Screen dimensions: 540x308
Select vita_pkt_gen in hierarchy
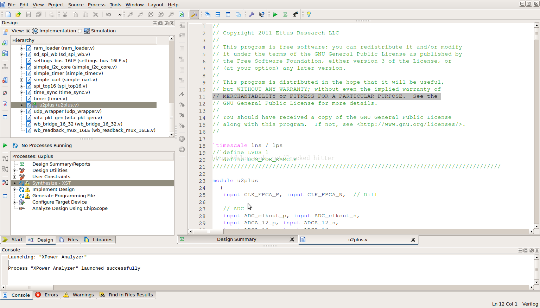pos(68,118)
